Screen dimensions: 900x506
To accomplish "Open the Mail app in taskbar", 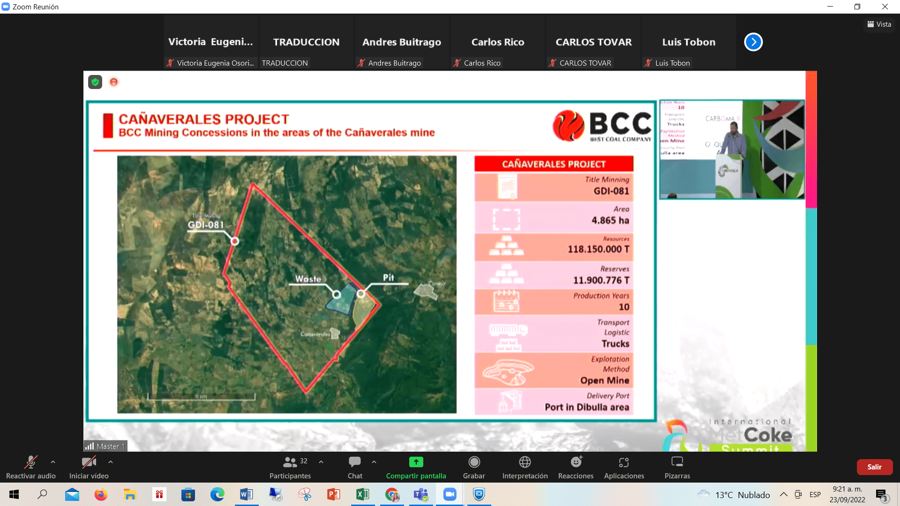I will [x=72, y=494].
